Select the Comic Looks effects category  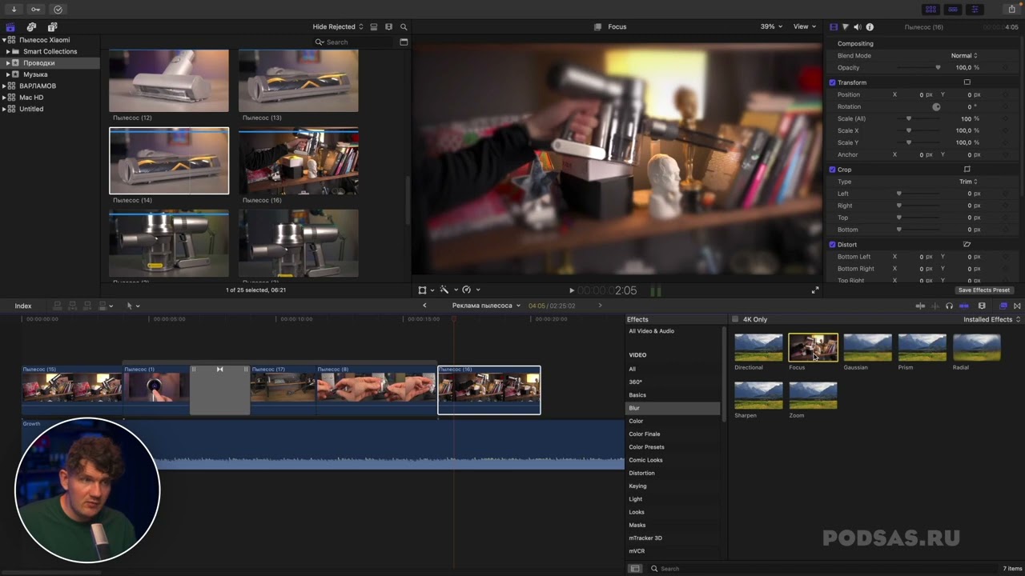pyautogui.click(x=645, y=460)
